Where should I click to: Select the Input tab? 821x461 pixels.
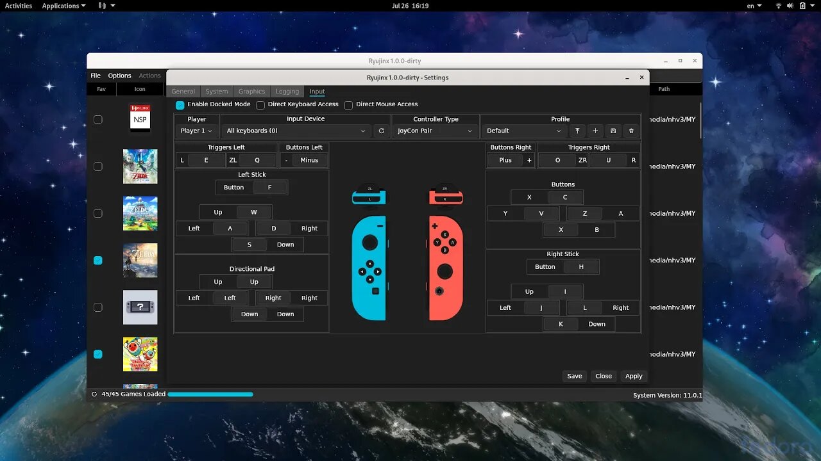[x=317, y=92]
